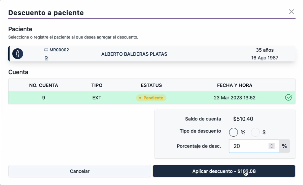This screenshot has height=185, width=303.
Task: Decrease the percentage with the down stepper arrow
Action: [272, 148]
